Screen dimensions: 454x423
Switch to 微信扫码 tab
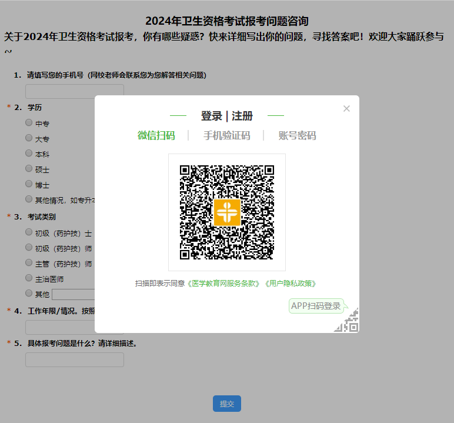point(156,136)
